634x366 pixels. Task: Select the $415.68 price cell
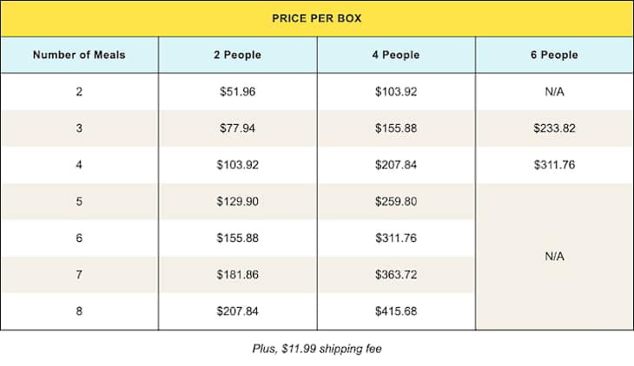[x=396, y=311]
